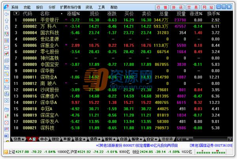The height and width of the screenshot is (159, 237).
Task: Open the 功能 menu
Action: (27, 7)
